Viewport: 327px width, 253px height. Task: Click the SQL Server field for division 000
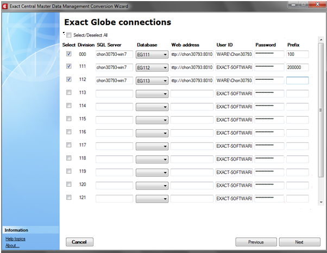coord(114,54)
